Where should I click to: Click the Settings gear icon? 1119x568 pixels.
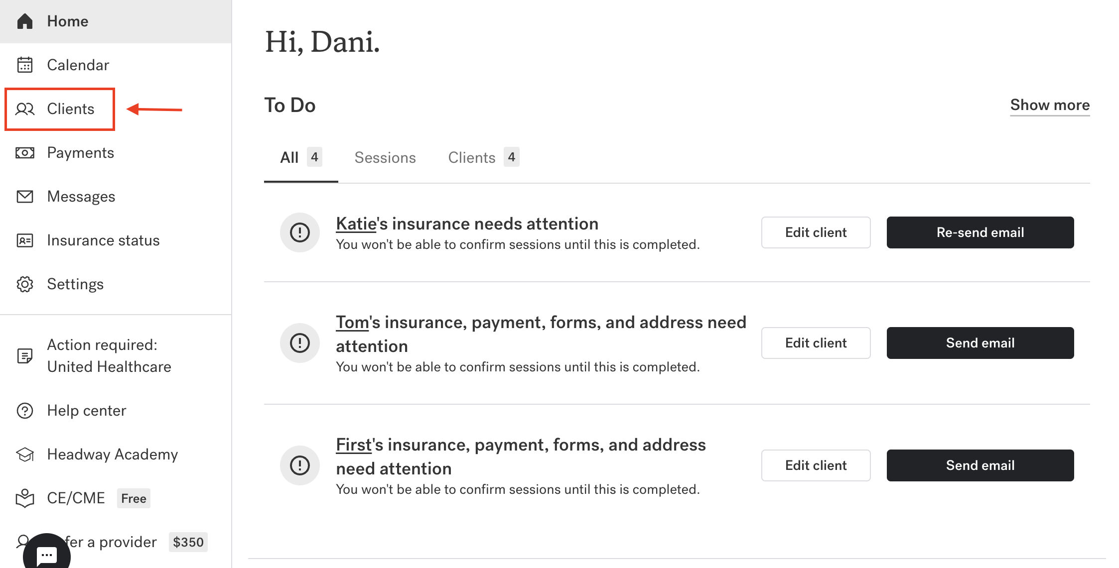25,284
